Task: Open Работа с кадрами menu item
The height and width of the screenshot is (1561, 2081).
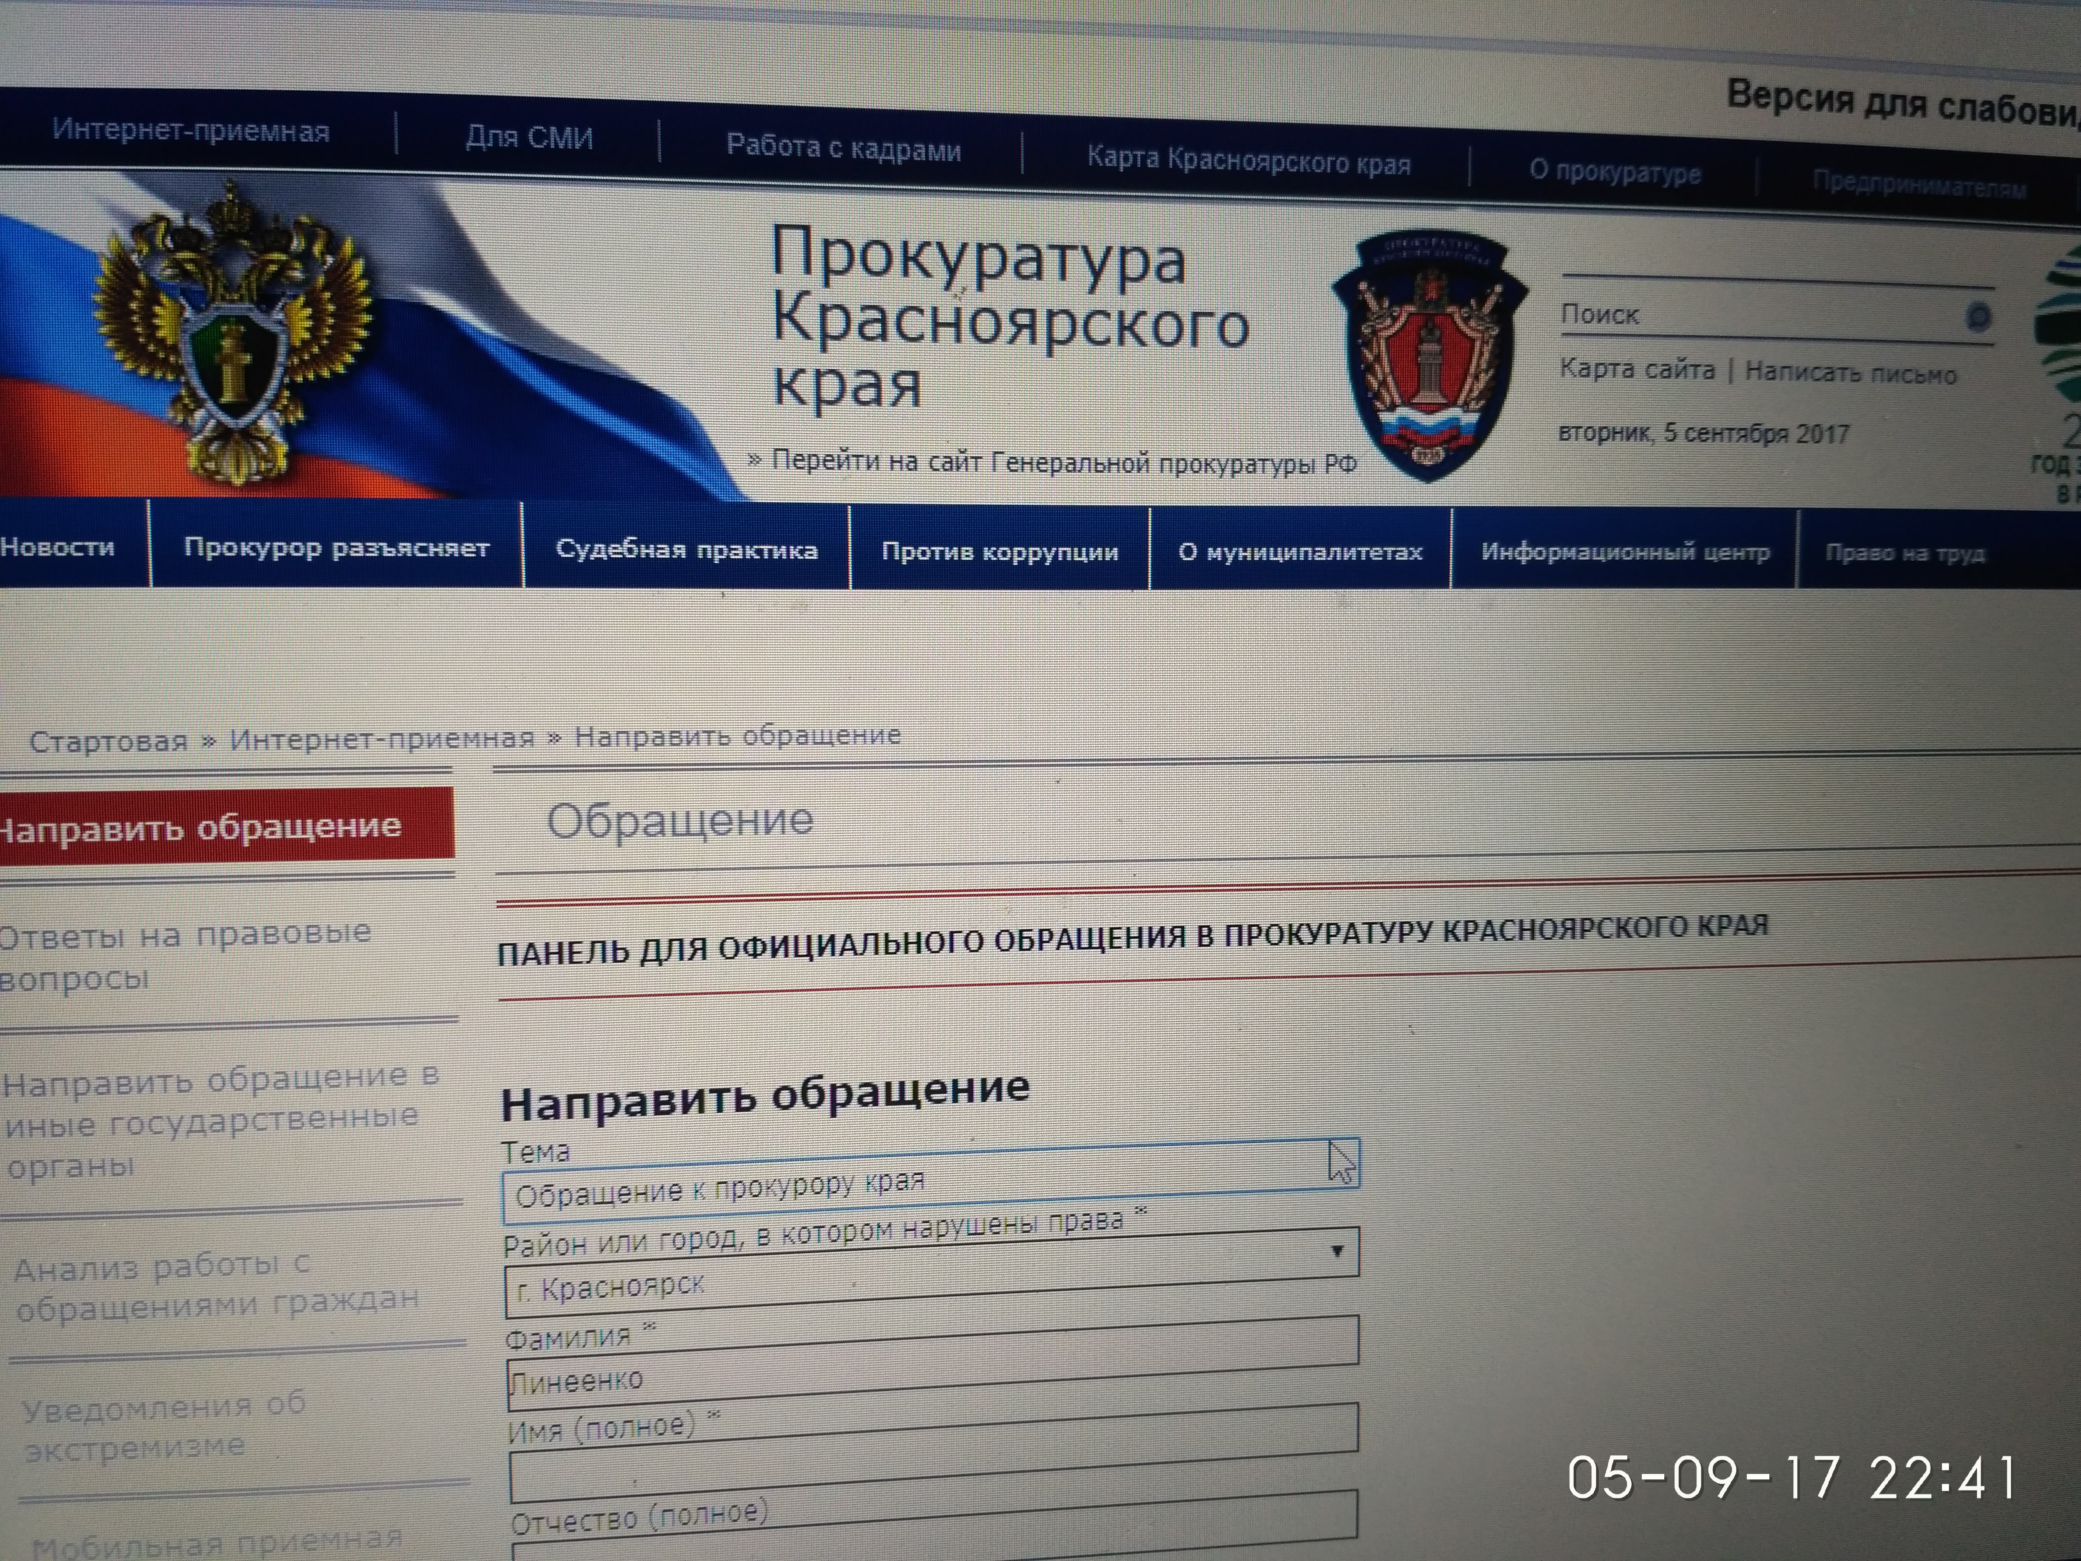Action: [843, 148]
